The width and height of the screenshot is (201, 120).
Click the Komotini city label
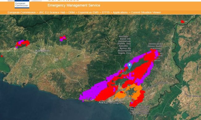(x=42, y=51)
